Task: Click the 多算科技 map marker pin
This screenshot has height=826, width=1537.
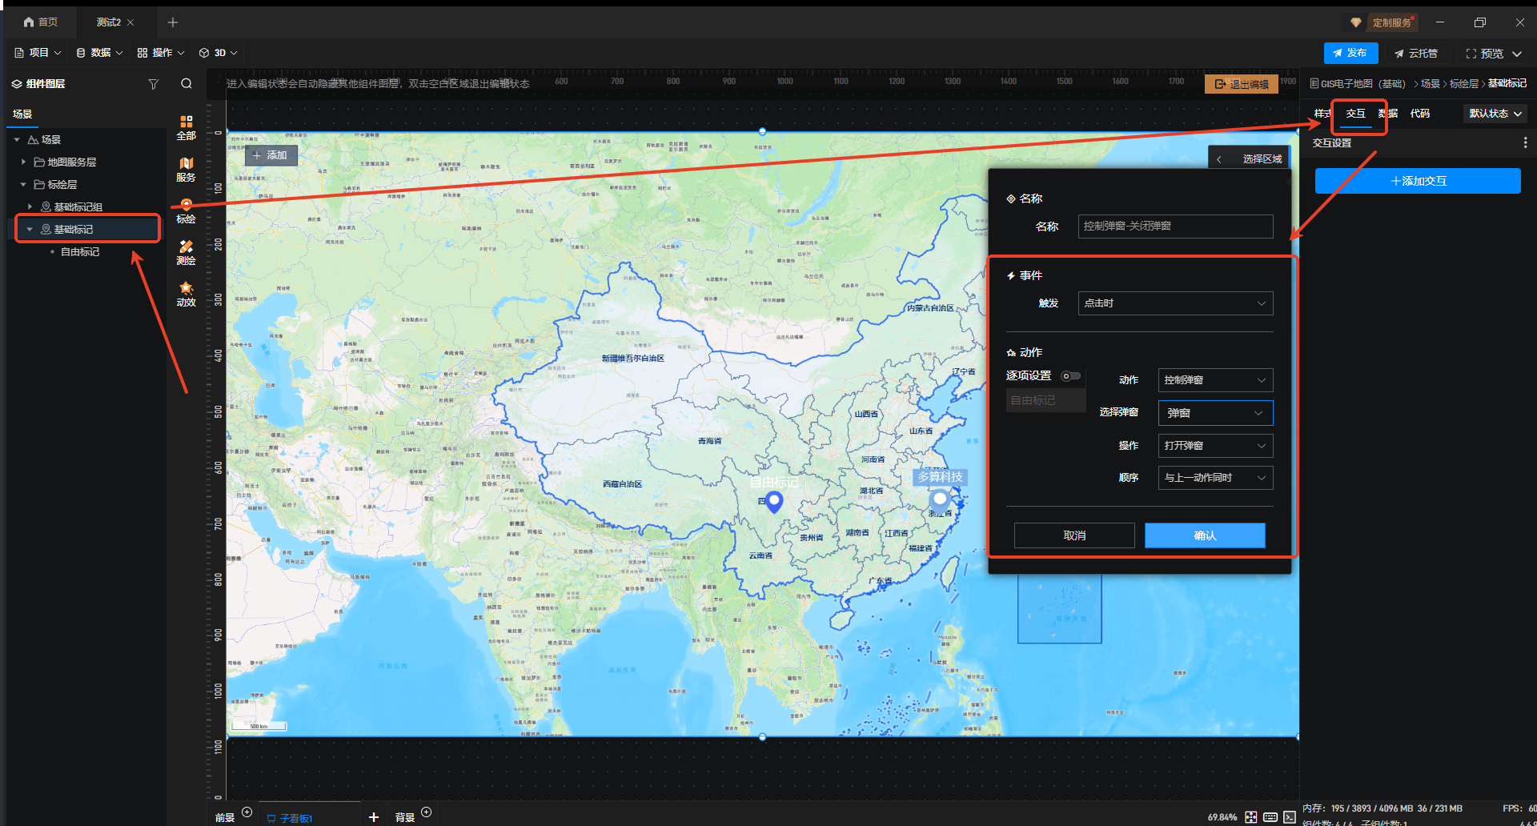Action: tap(940, 500)
